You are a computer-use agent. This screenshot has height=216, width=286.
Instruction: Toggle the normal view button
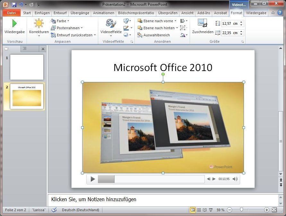(193, 210)
